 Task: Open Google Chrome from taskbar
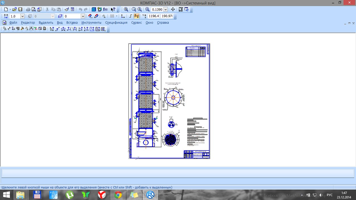[118, 195]
